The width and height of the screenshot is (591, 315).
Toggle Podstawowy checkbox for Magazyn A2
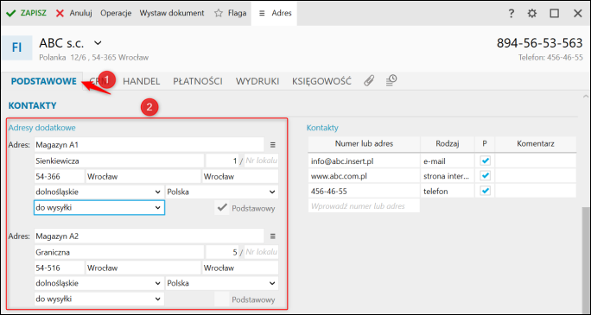pos(222,299)
